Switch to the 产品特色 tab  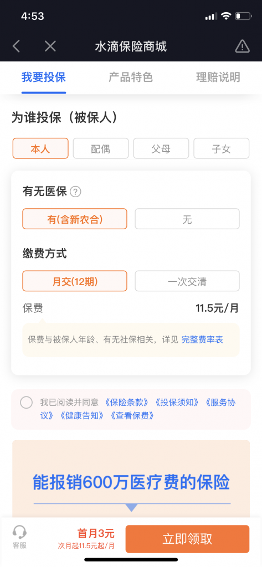click(131, 78)
